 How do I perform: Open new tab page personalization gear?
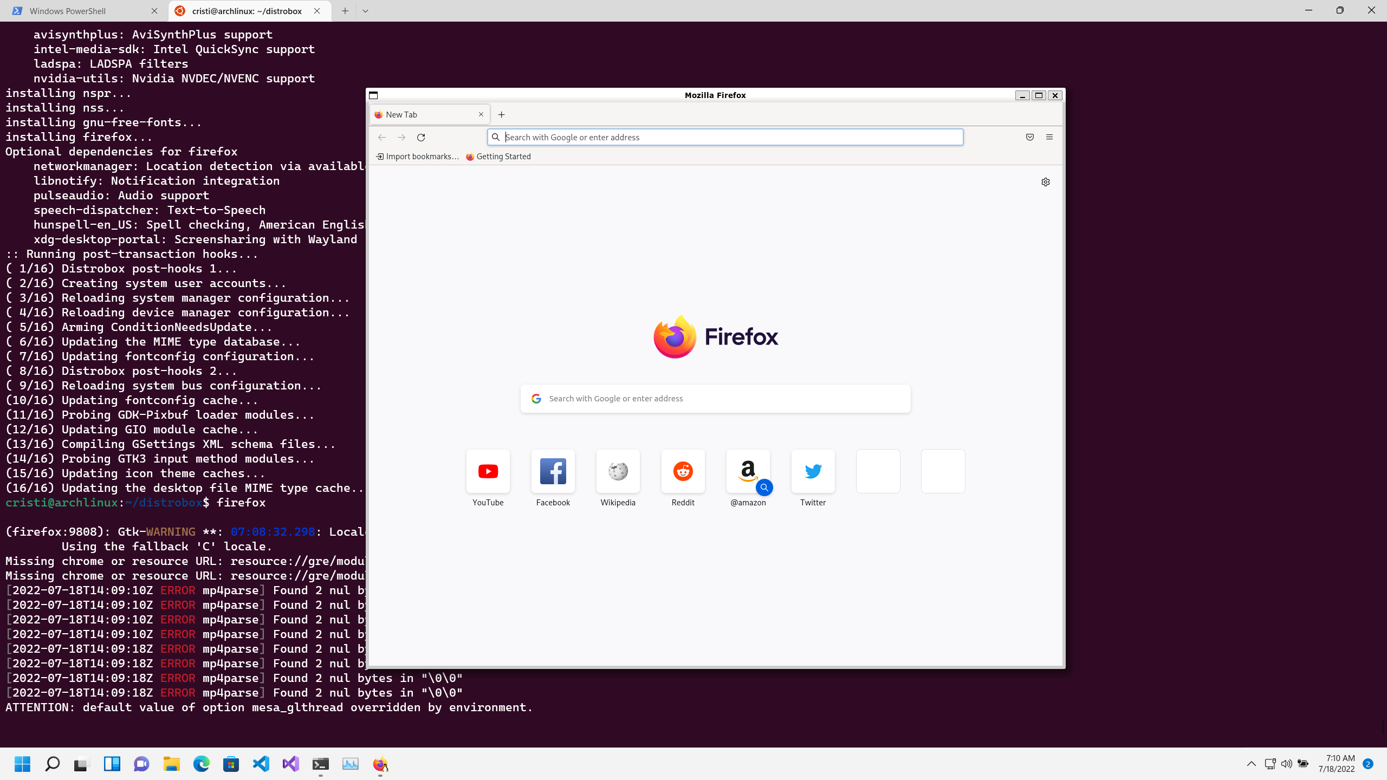pyautogui.click(x=1045, y=181)
